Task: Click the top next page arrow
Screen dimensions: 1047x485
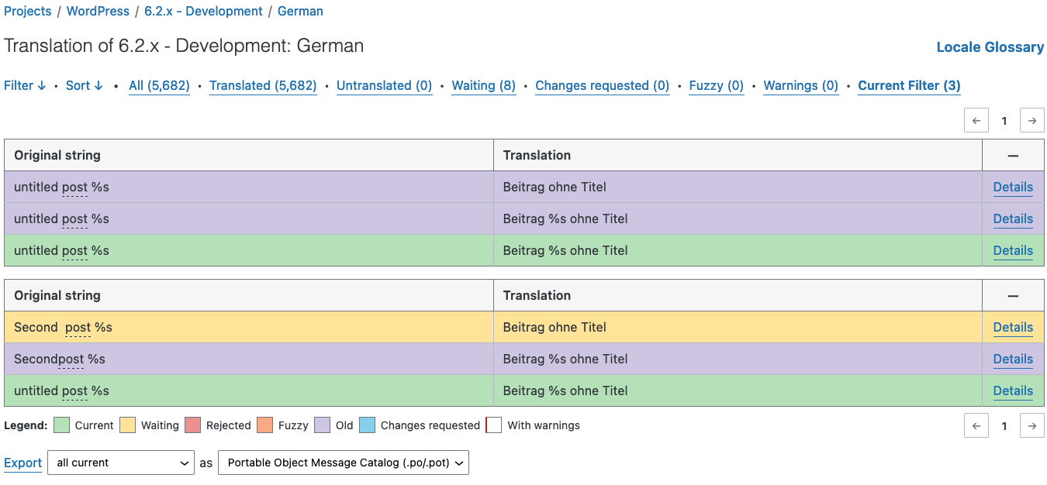Action: (1031, 121)
